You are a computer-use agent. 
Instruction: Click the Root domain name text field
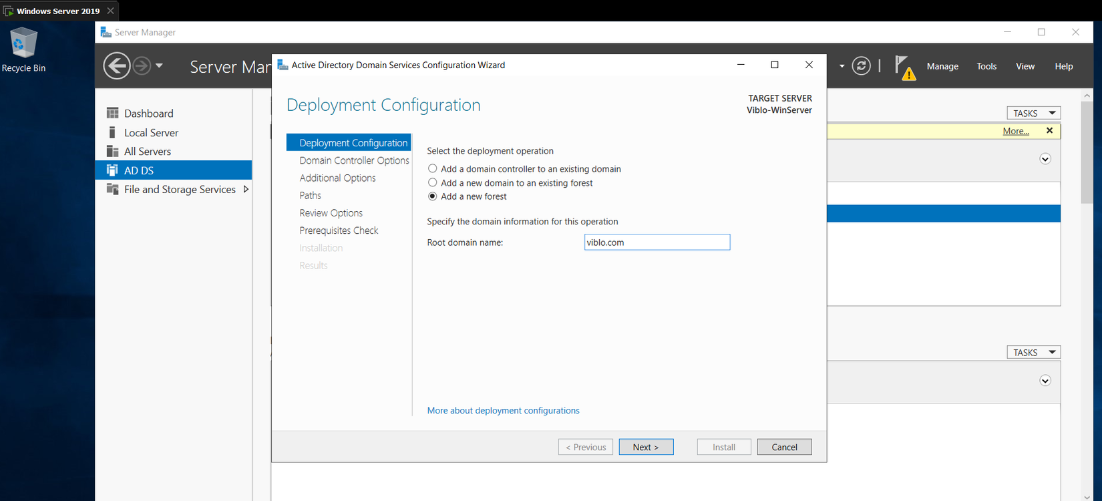(657, 242)
